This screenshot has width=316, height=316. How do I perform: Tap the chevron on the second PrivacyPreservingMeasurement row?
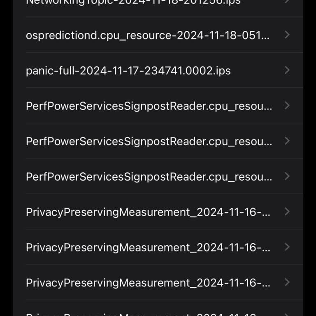point(287,247)
